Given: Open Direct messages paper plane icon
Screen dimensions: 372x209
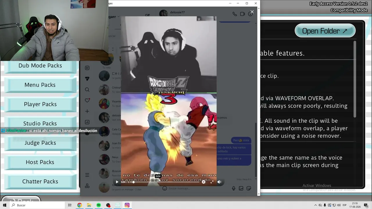Looking at the screenshot, I should [87, 79].
